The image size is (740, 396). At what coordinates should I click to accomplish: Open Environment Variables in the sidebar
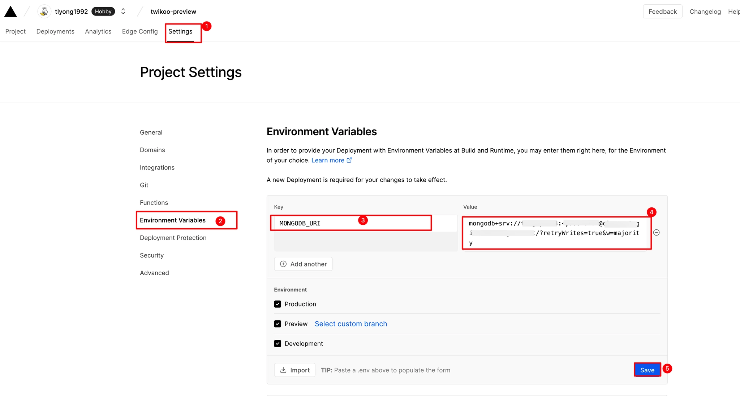tap(173, 220)
